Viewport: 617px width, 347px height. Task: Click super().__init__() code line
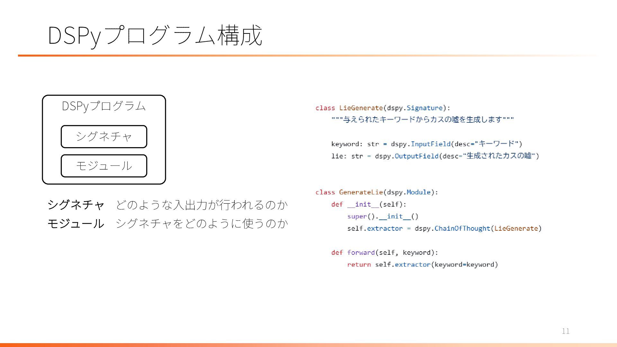tap(382, 217)
